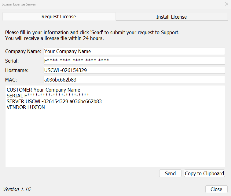Close the window using title bar X
231x196 pixels.
226,4
